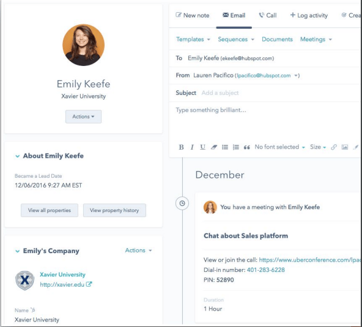Click the Documents link

[x=277, y=40]
